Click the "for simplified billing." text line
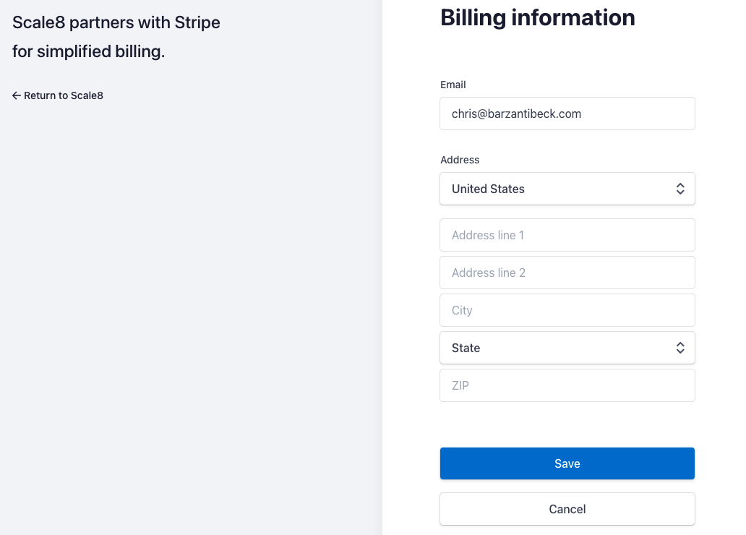Image resolution: width=746 pixels, height=535 pixels. click(89, 52)
